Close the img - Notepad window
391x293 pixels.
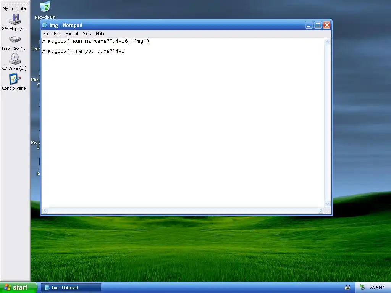point(327,25)
